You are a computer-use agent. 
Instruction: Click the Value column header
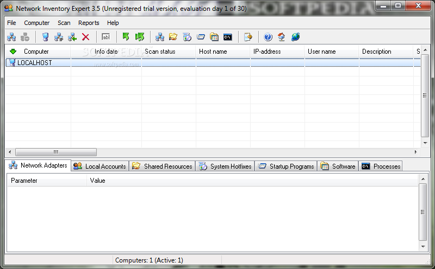[x=252, y=181]
